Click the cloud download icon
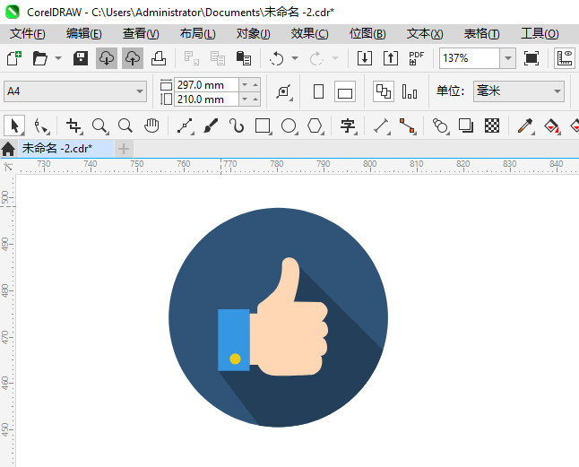Screen dimensions: 579x467 (107, 58)
